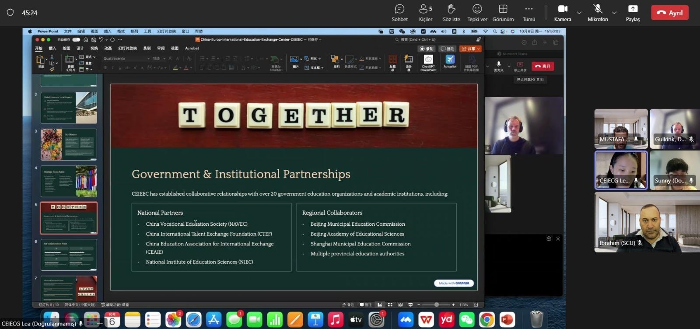Show the Kişiler participants list
This screenshot has width=700, height=329.
tap(425, 13)
